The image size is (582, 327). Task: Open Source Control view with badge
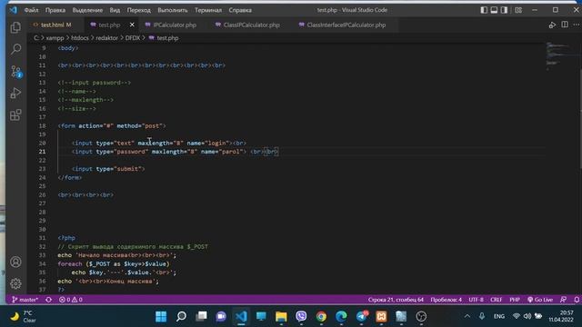[15, 71]
